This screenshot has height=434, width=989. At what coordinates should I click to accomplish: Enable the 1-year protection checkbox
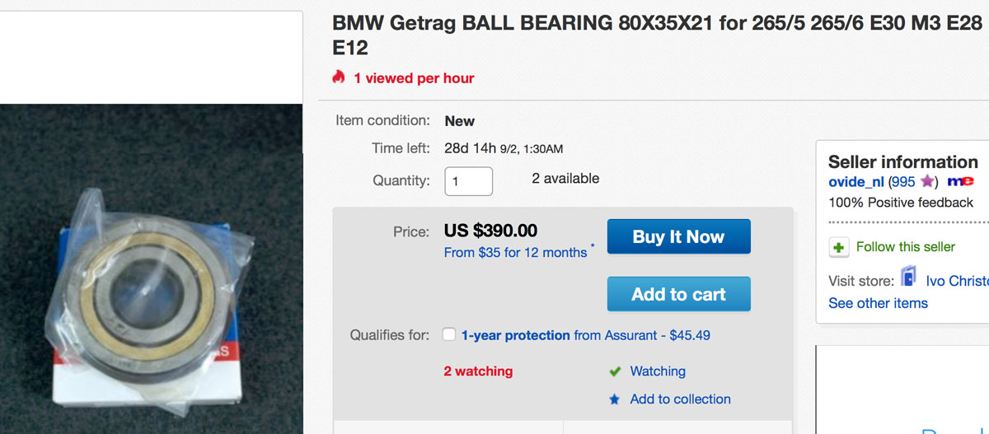449,335
